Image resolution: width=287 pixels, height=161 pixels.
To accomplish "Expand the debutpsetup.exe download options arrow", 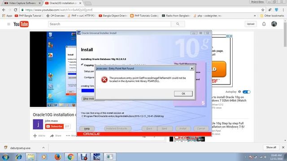I will (x=43, y=148).
